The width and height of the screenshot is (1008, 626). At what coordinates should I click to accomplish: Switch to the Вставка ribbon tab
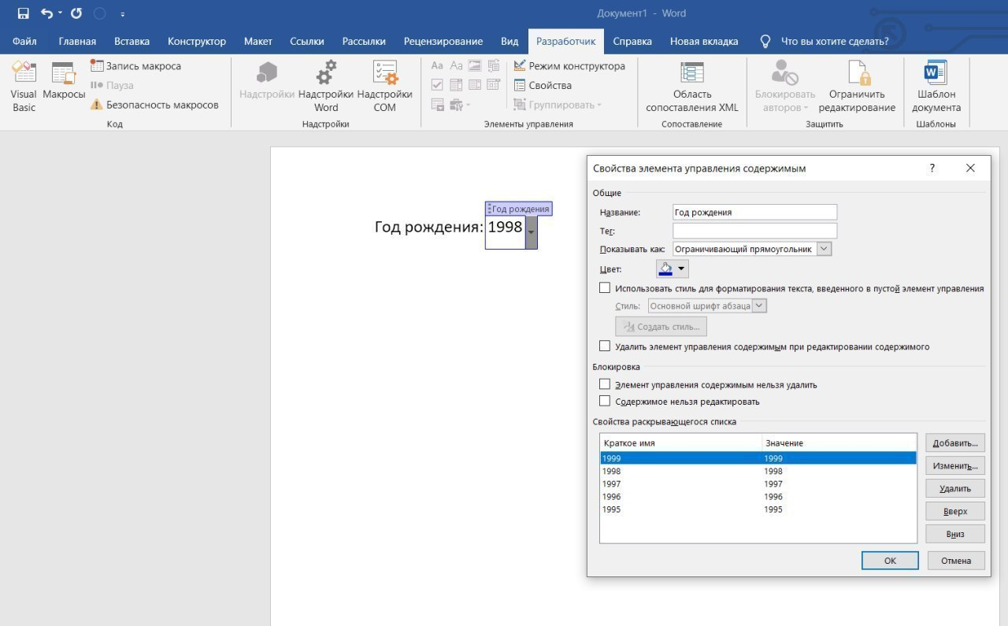point(132,41)
